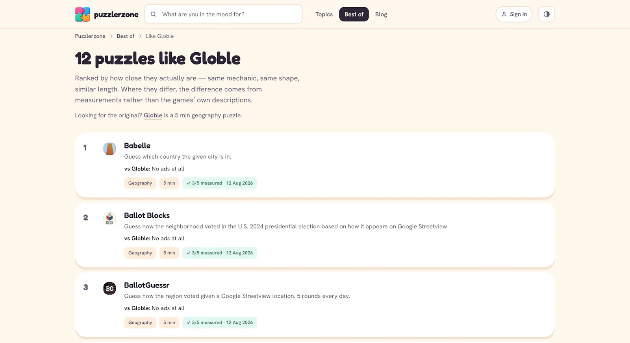
Task: Click 'vs Globle: No ads at all' under Ballot Blocks
Action: point(154,239)
